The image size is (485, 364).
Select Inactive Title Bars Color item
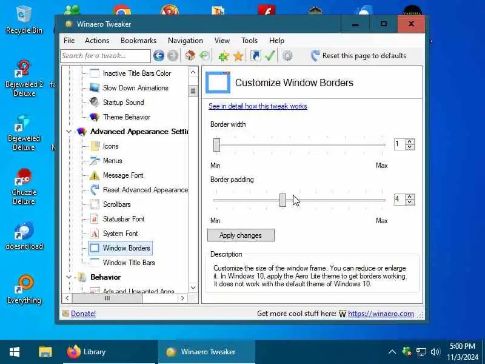(x=137, y=73)
